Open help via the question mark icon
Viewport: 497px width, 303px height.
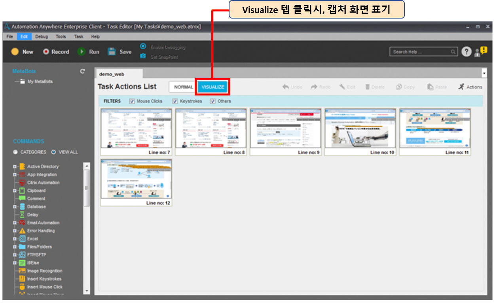pyautogui.click(x=467, y=52)
